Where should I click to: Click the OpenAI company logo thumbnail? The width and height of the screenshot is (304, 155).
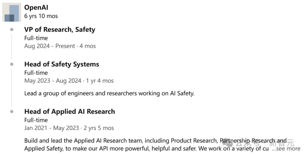[x=12, y=12]
